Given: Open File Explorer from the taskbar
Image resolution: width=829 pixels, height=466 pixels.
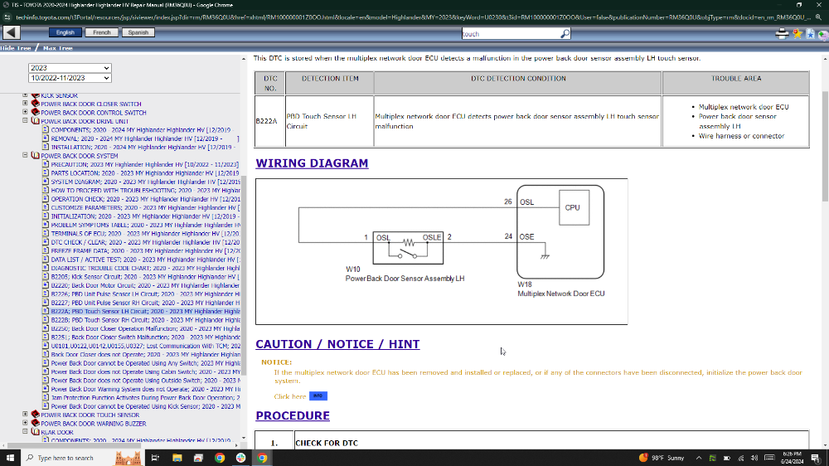Looking at the screenshot, I should [x=177, y=458].
